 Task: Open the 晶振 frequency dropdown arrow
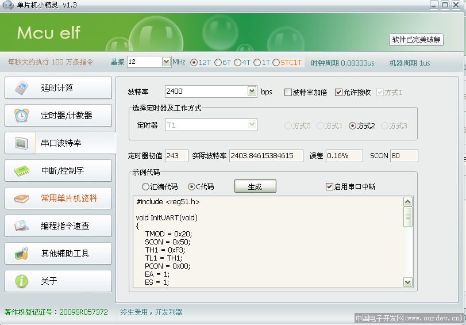coord(167,62)
